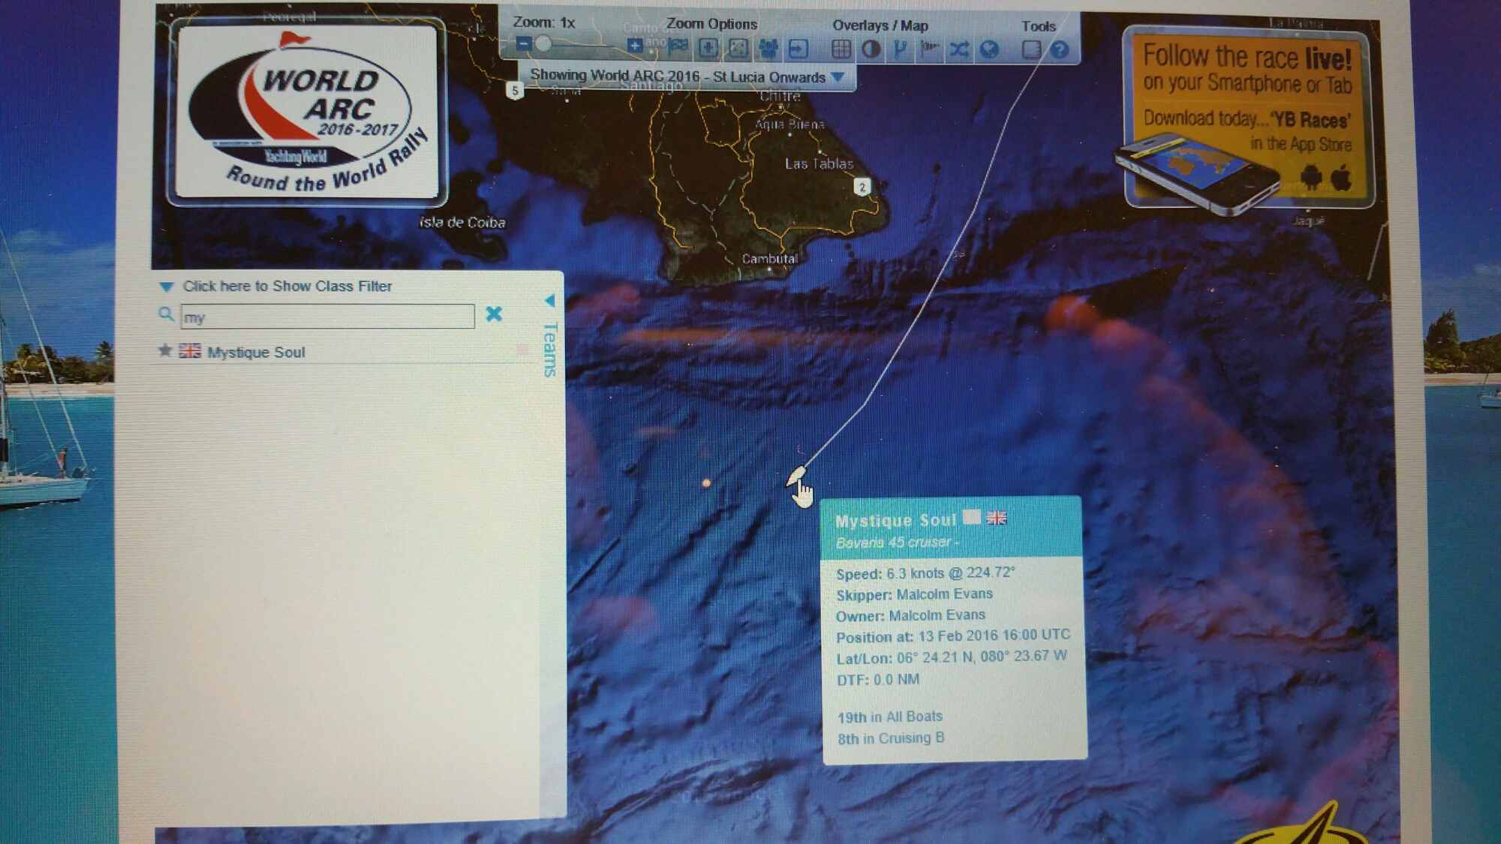Open the help question mark icon
This screenshot has height=844, width=1501.
[1059, 50]
